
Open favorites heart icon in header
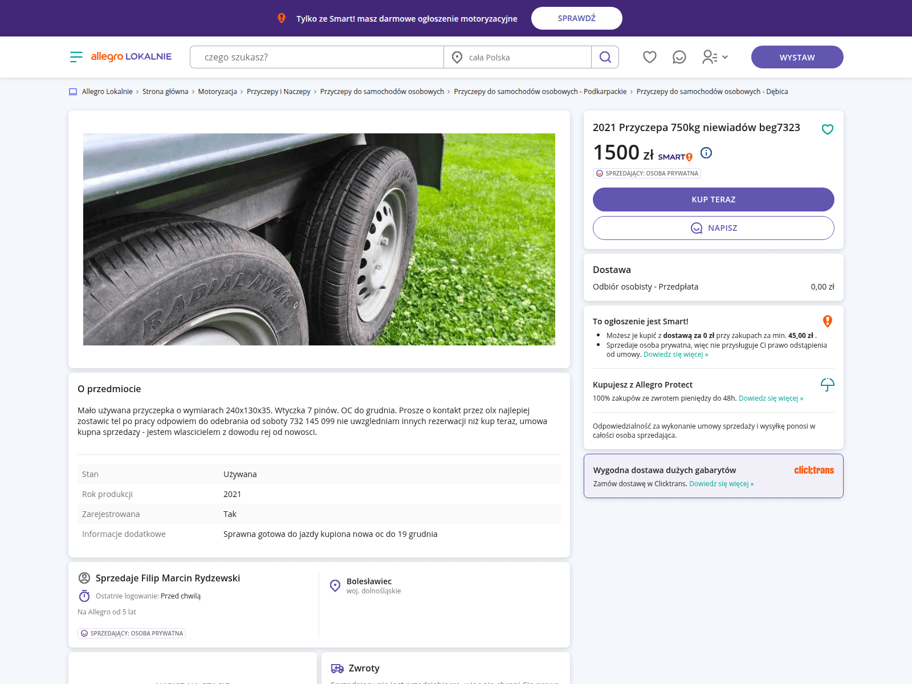[x=650, y=57]
